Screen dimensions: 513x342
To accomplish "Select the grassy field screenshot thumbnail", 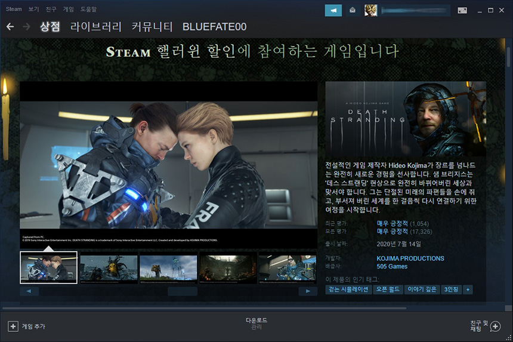I will pos(168,267).
